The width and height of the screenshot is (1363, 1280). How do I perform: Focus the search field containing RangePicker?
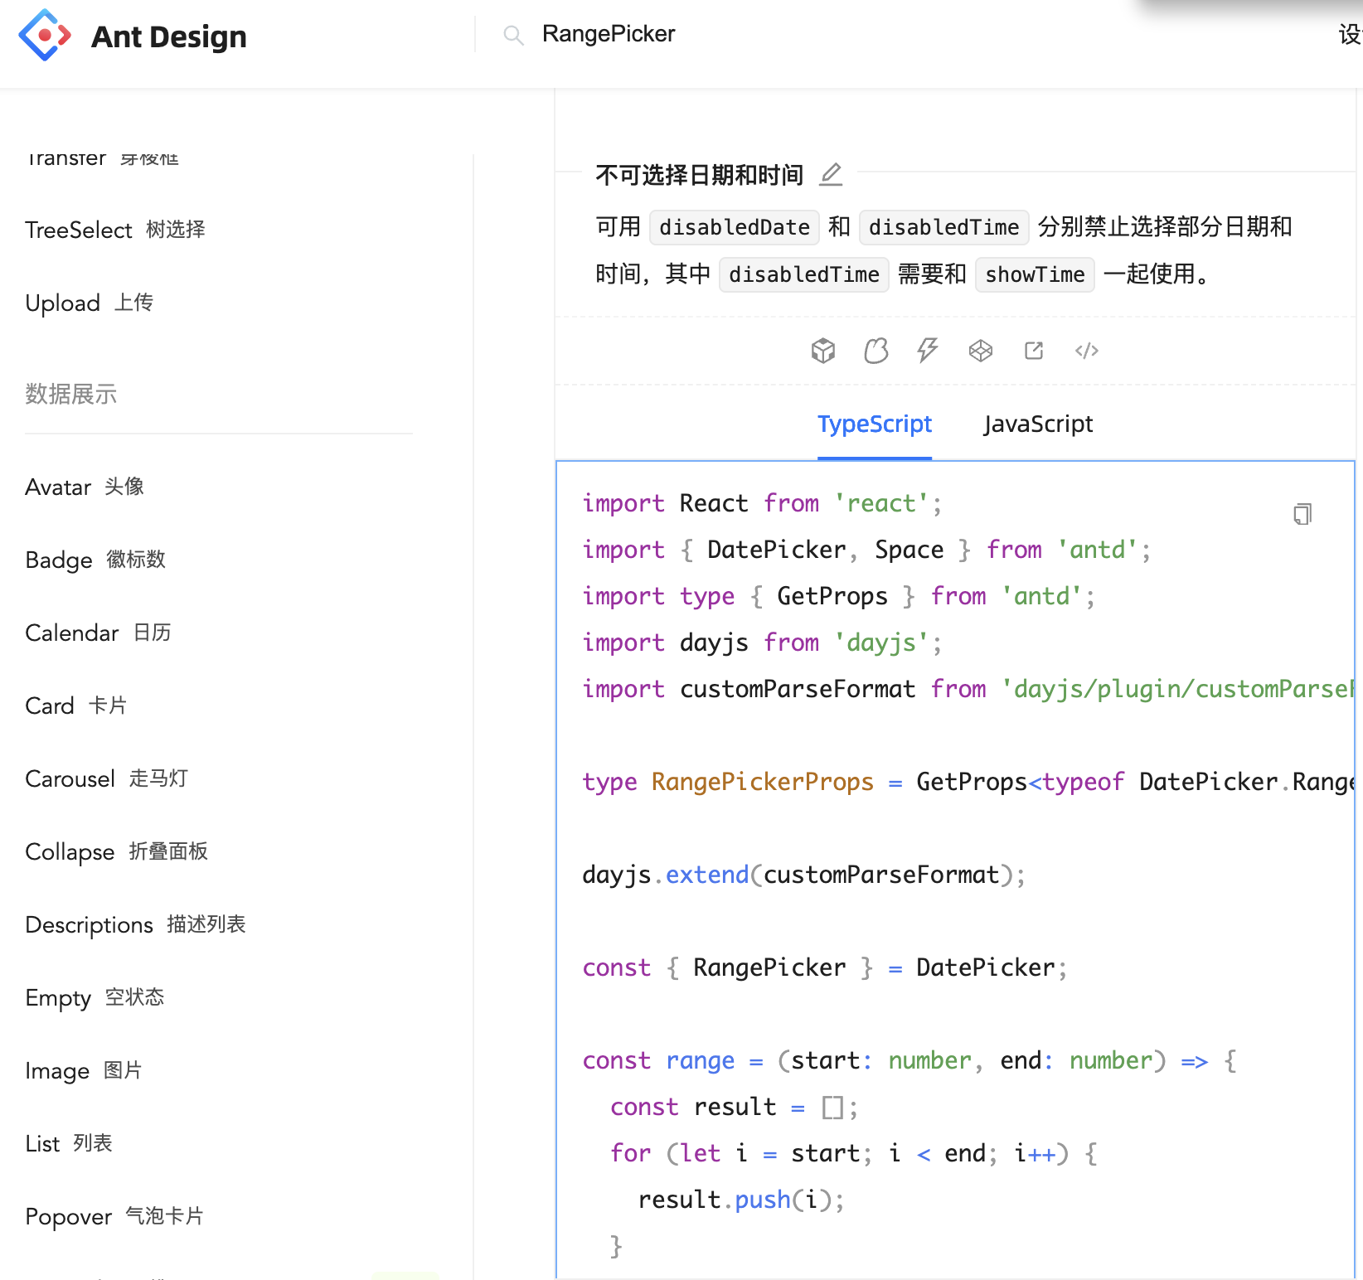(x=609, y=34)
